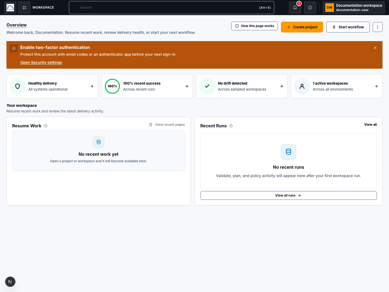Select the 100% recent success title
This screenshot has height=292, width=389.
pos(142,83)
